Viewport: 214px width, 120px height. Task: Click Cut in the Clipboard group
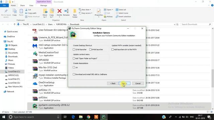click(x=28, y=10)
